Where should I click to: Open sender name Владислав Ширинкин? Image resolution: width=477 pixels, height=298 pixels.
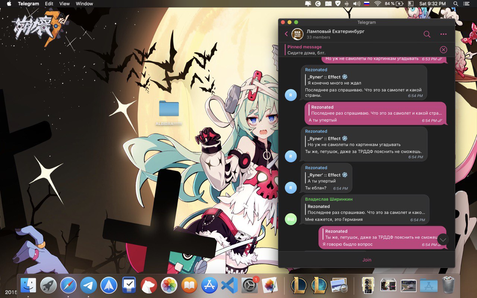[x=329, y=199]
